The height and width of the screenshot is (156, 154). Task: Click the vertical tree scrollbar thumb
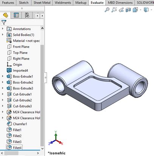click(x=42, y=95)
